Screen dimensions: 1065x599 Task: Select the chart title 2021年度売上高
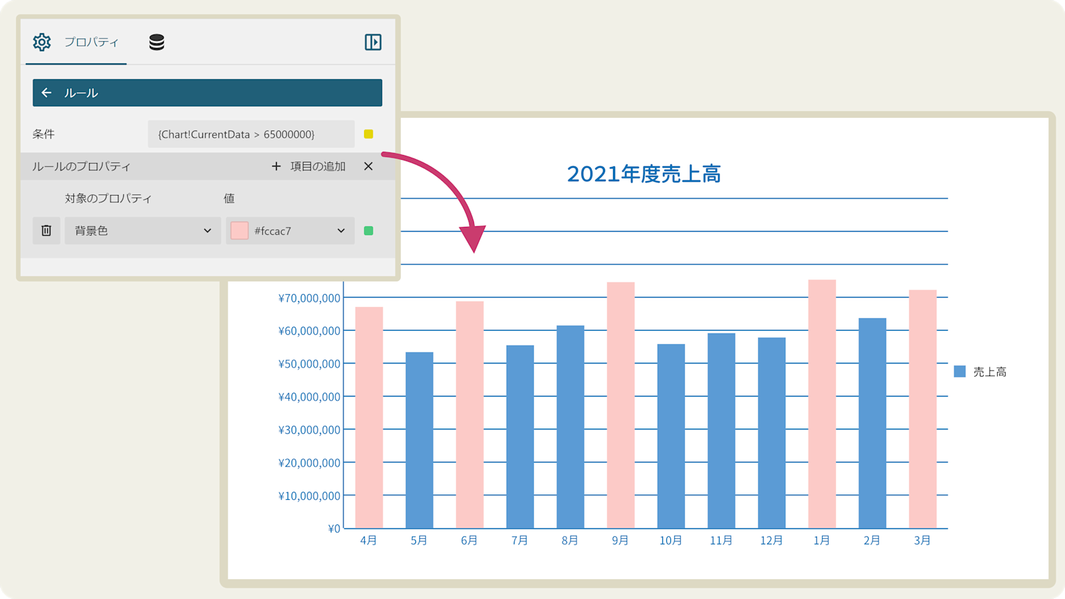[x=644, y=174]
